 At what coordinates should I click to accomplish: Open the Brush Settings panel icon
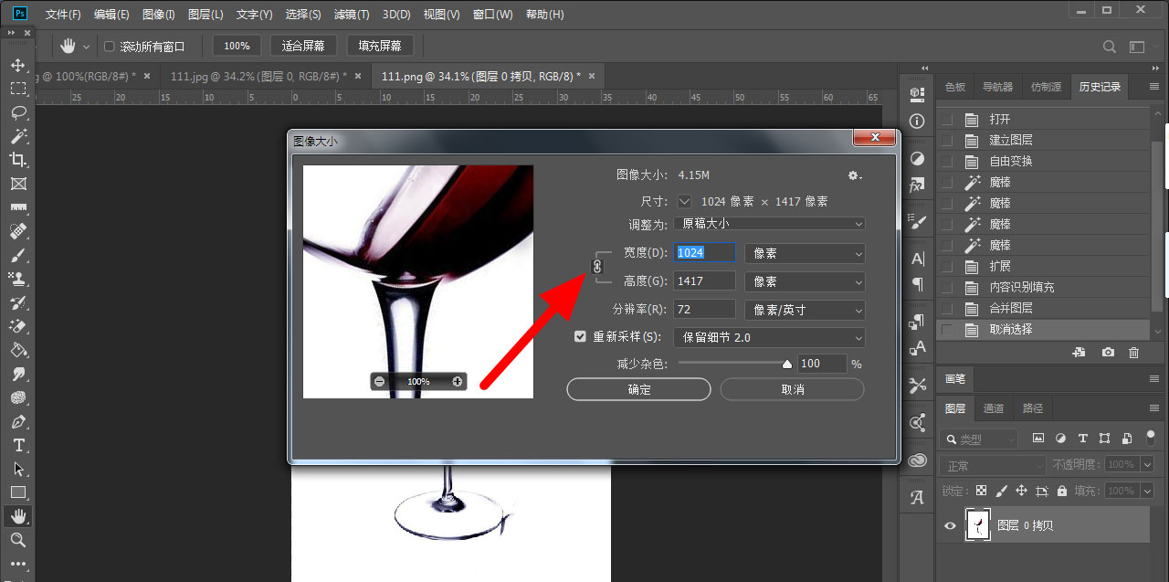coord(918,221)
